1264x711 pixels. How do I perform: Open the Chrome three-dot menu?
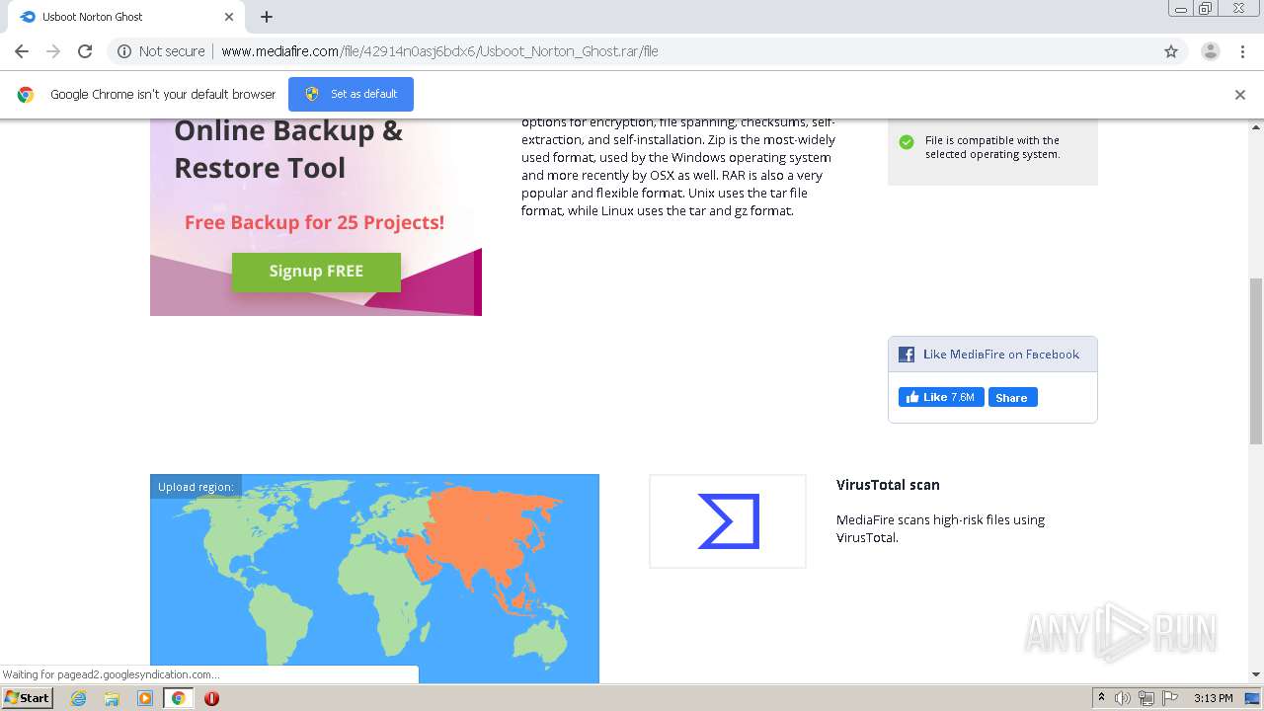tap(1243, 51)
